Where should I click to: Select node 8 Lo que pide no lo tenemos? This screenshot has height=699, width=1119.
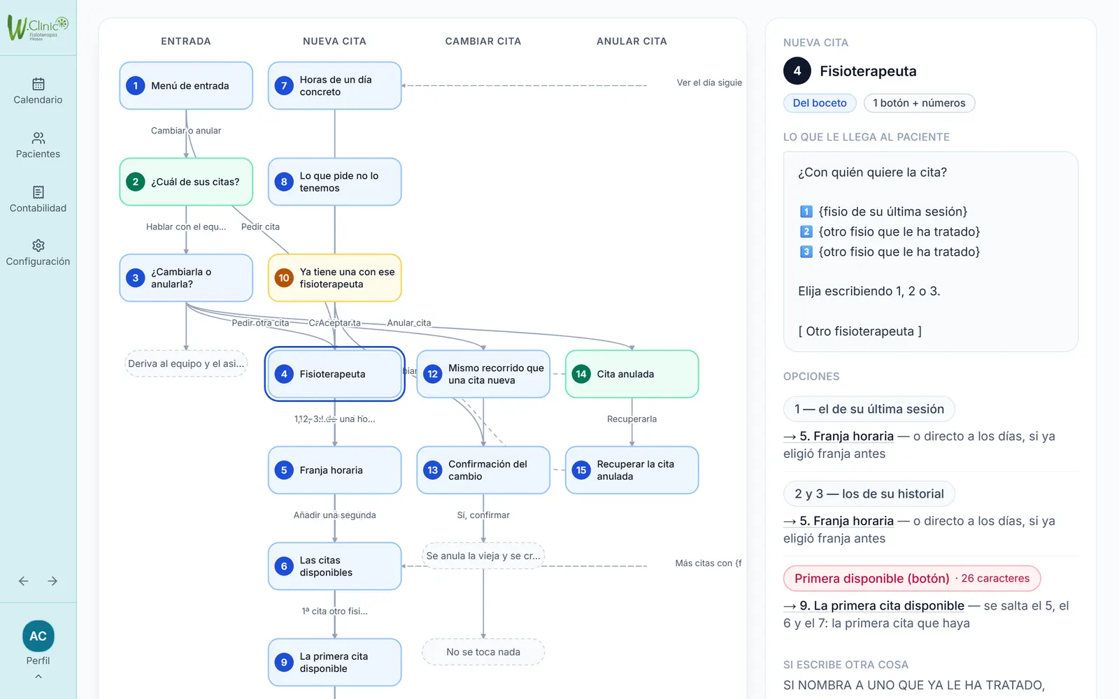coord(335,182)
